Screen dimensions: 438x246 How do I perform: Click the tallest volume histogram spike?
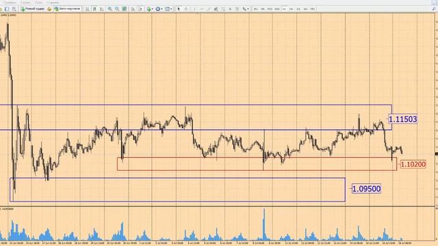point(264,224)
